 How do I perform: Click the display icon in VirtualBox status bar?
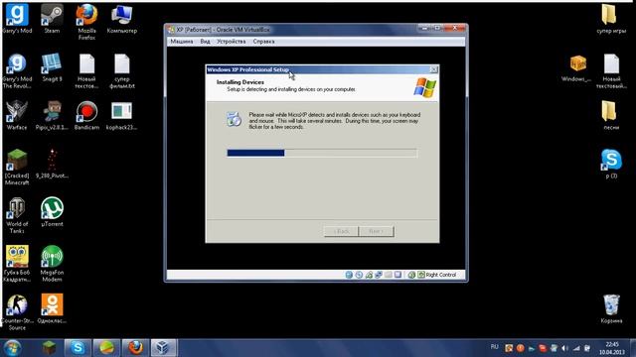point(397,275)
